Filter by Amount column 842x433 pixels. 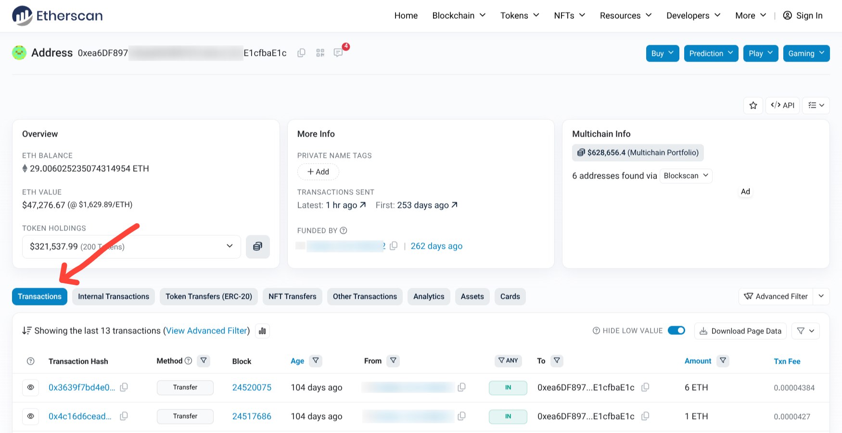tap(723, 361)
